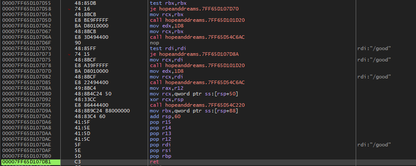Click the nop instruction
Screen dimensions: 416x166
coord(154,43)
